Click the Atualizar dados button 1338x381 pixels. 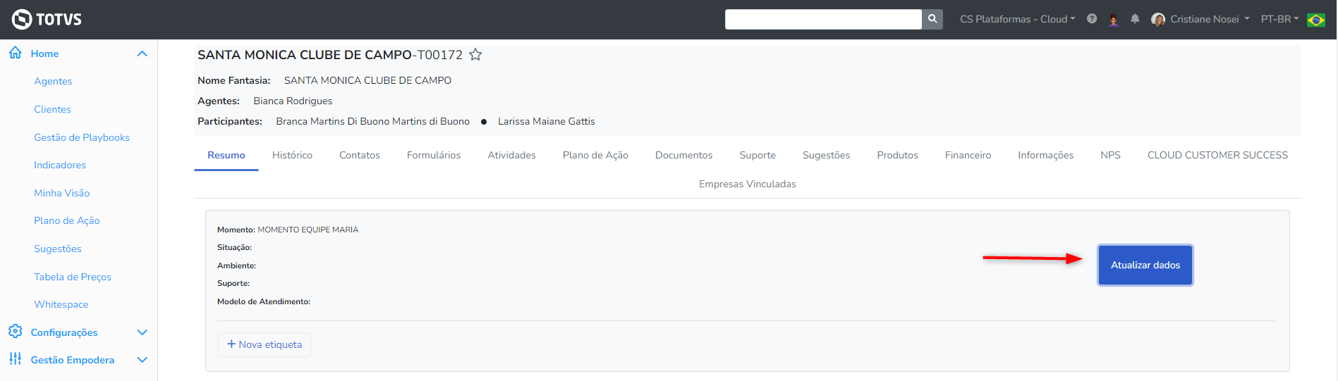point(1145,265)
